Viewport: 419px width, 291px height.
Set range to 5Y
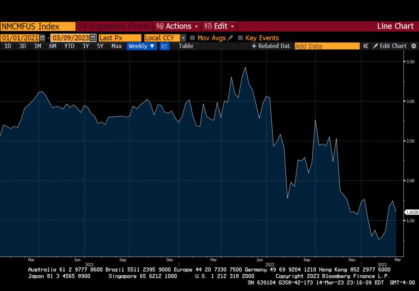[100, 46]
